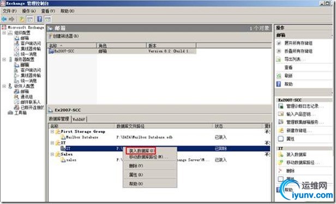Viewport: 336px width, 204px height.
Task: Choose 装入数据库 in context menu
Action: point(141,151)
